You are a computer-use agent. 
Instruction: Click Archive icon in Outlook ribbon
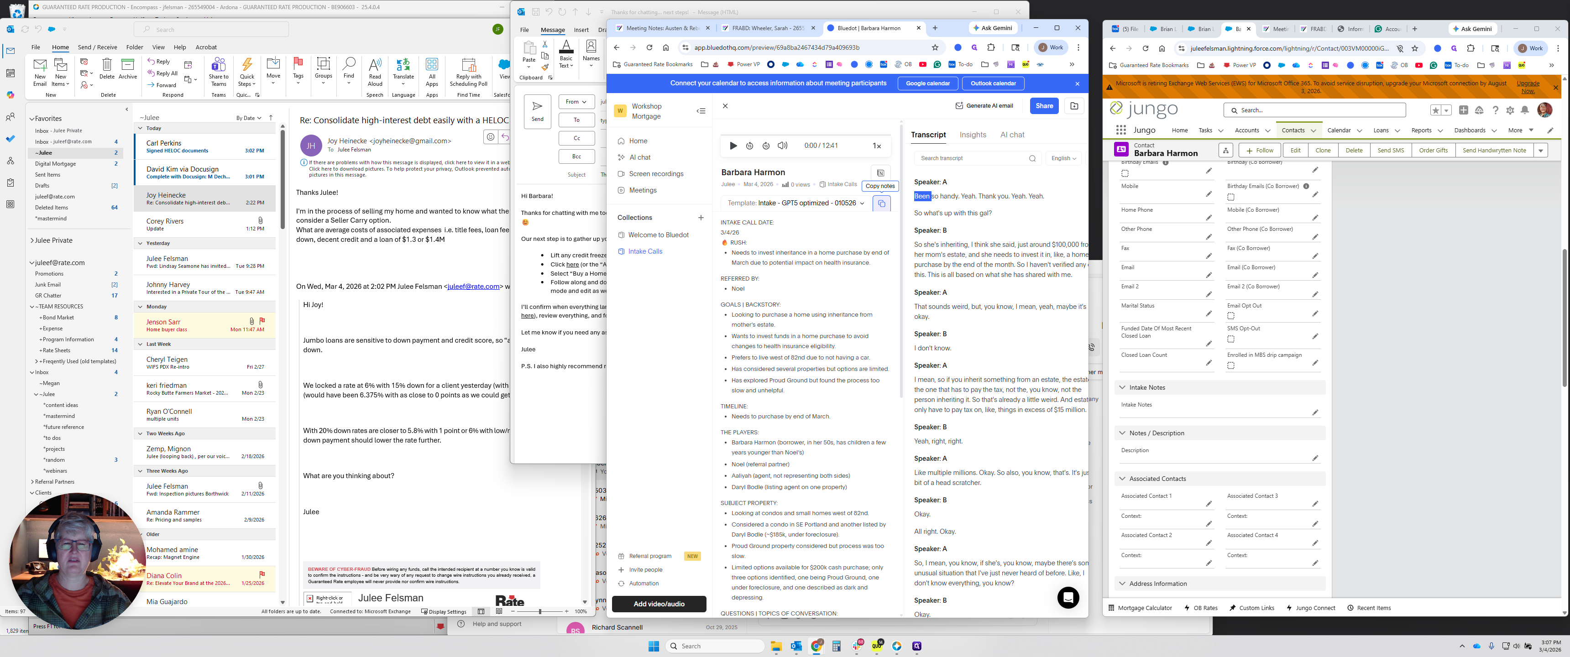[x=127, y=66]
